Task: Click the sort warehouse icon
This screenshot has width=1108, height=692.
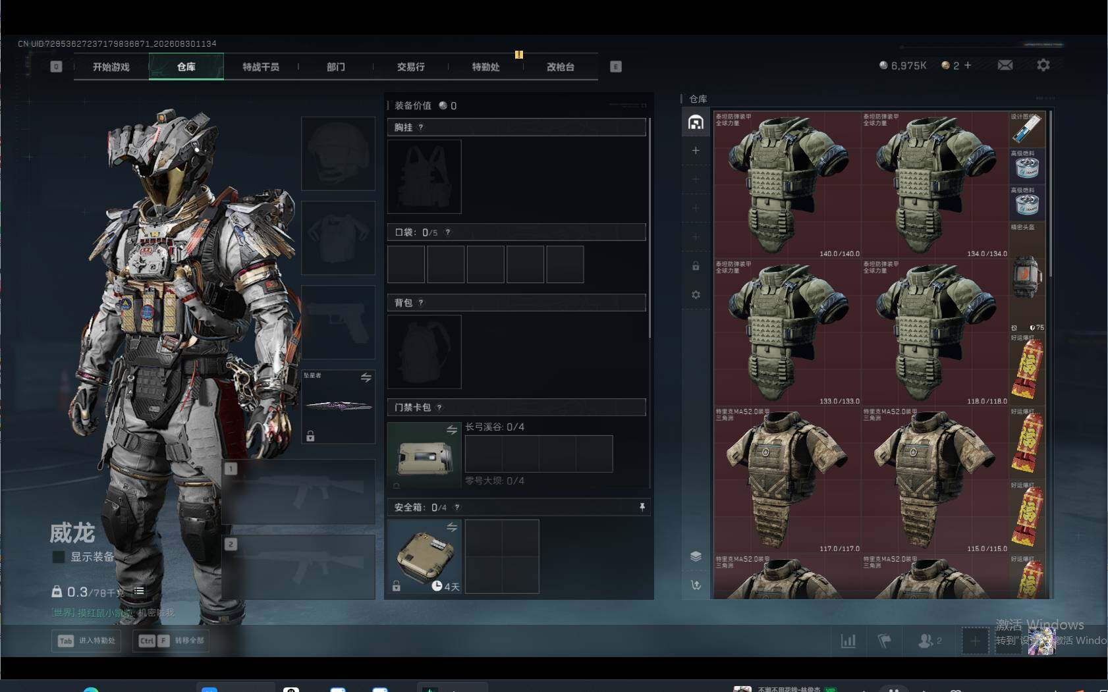Action: click(696, 585)
